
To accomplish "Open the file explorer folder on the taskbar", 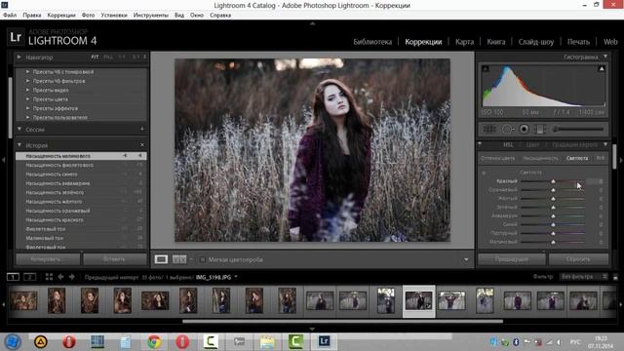I will pyautogui.click(x=267, y=341).
